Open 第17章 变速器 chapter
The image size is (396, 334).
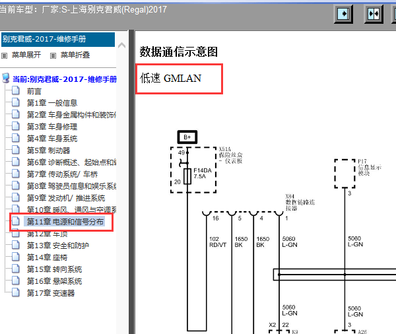point(51,293)
